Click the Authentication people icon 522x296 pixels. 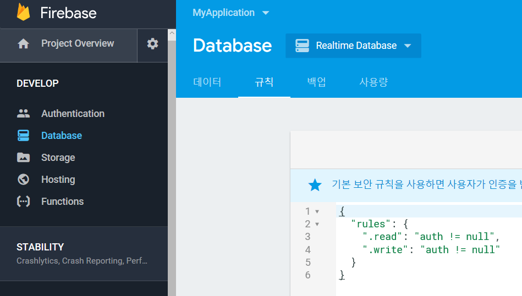pyautogui.click(x=23, y=114)
